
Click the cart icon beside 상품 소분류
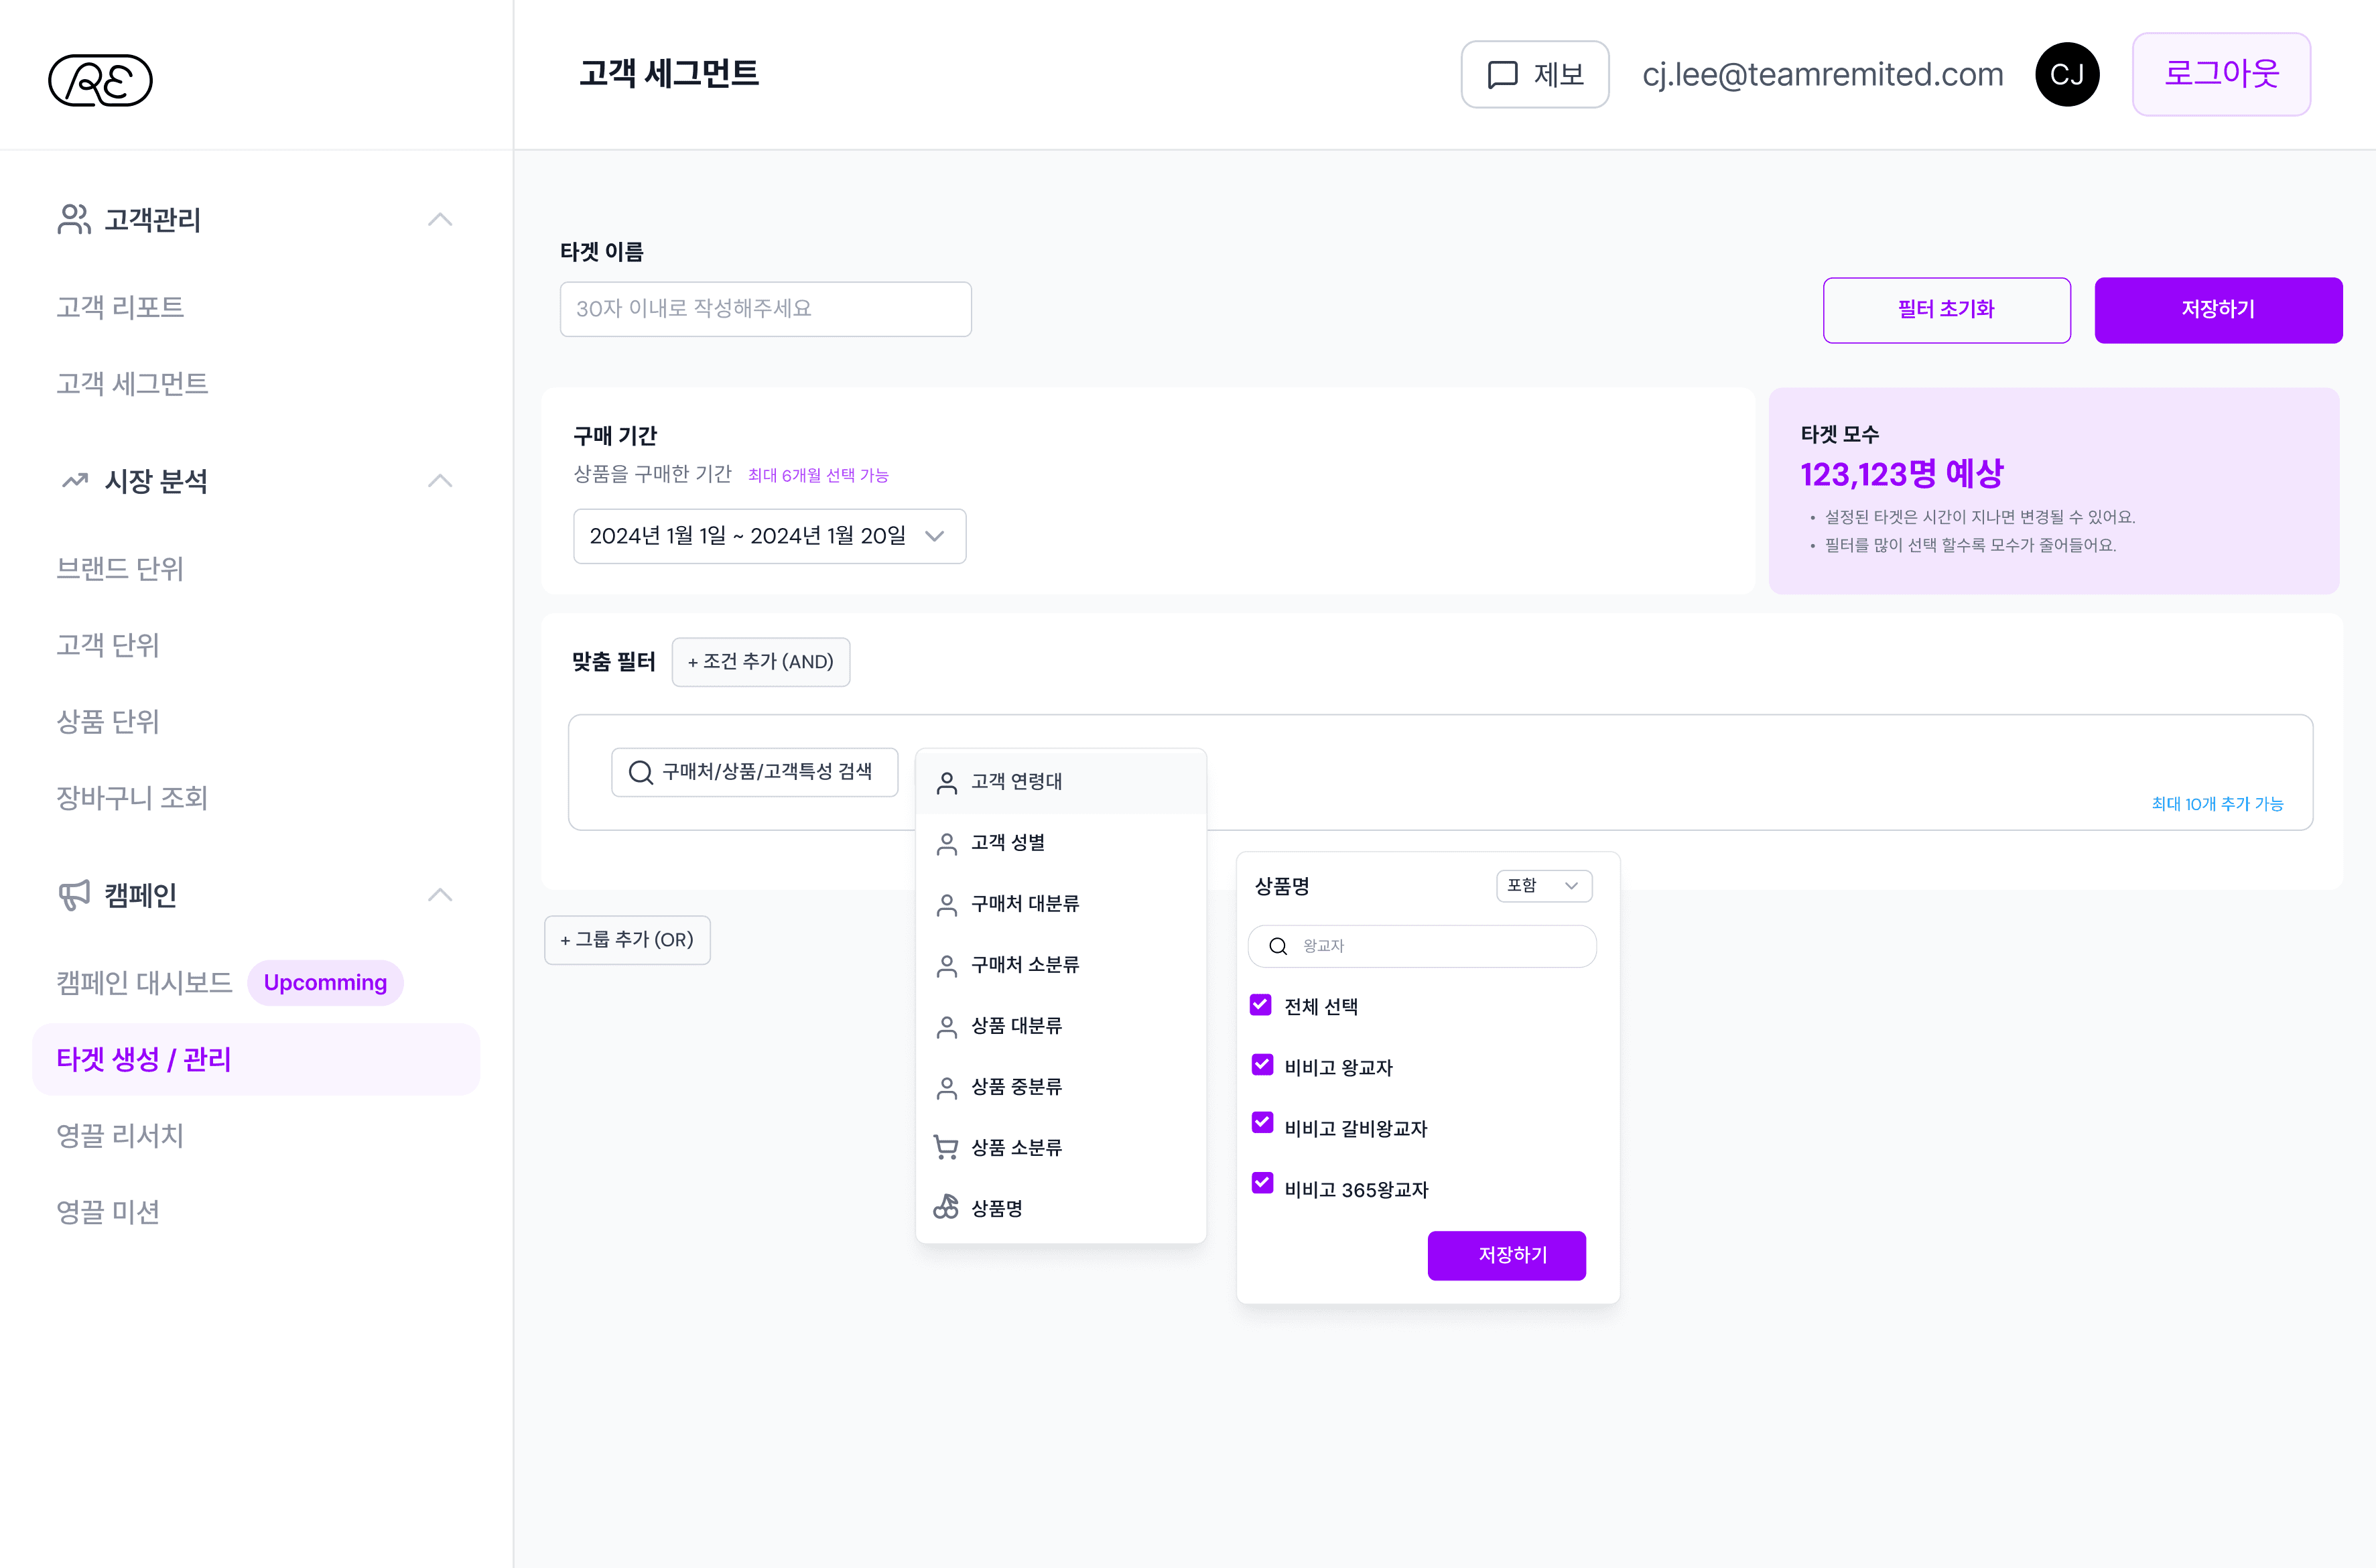945,1147
